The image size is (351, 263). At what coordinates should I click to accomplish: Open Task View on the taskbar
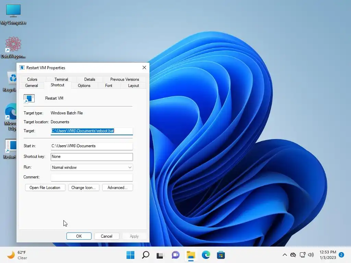click(160, 255)
